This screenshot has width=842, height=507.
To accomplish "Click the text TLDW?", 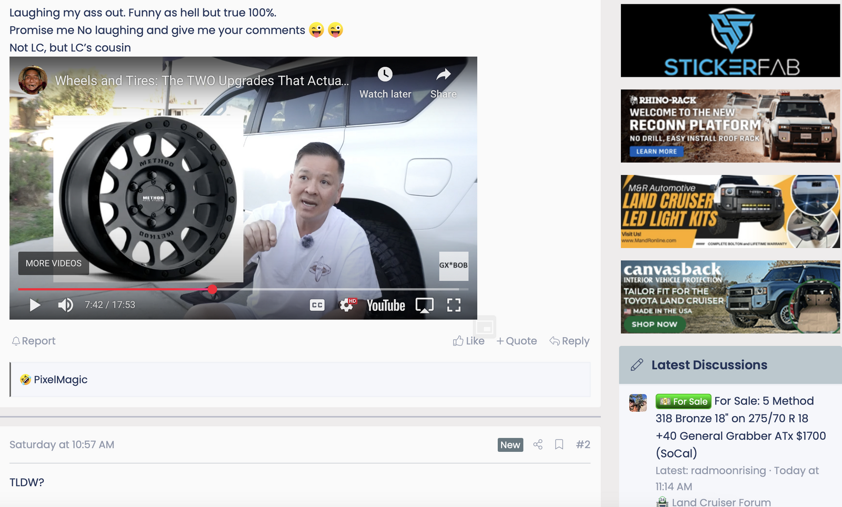I will click(27, 482).
